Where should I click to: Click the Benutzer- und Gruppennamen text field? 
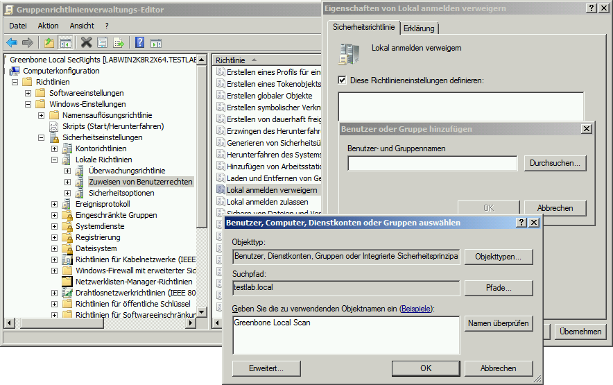[432, 164]
